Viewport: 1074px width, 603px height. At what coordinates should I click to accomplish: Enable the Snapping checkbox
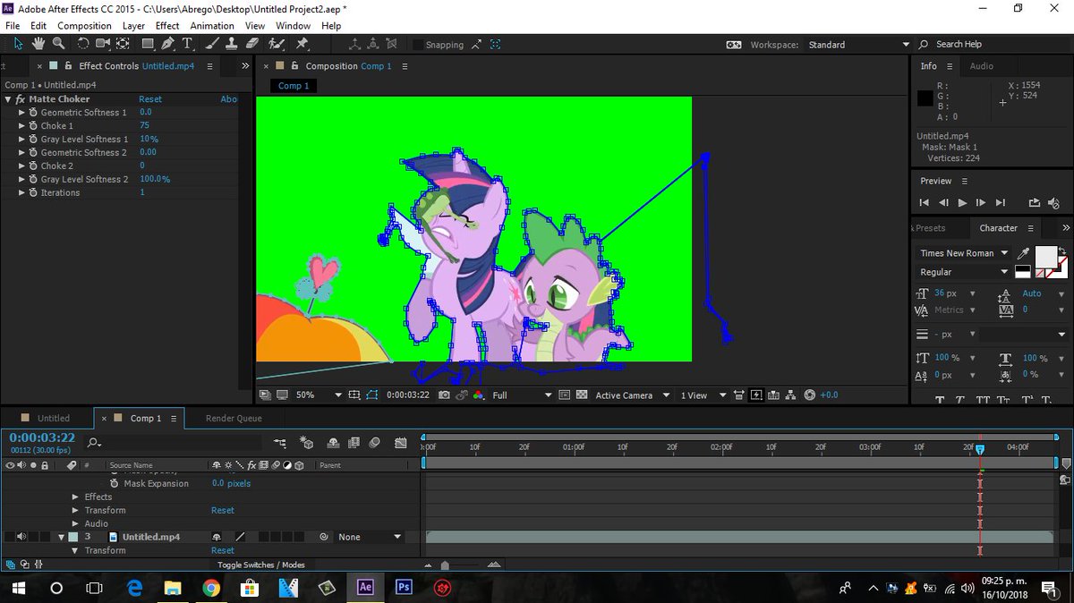coord(418,45)
